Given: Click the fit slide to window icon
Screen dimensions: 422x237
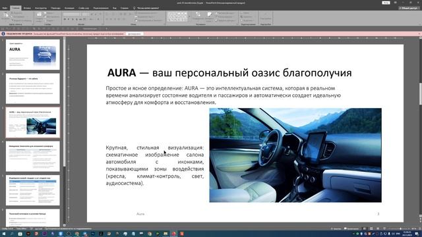Looking at the screenshot, I should click(420, 228).
